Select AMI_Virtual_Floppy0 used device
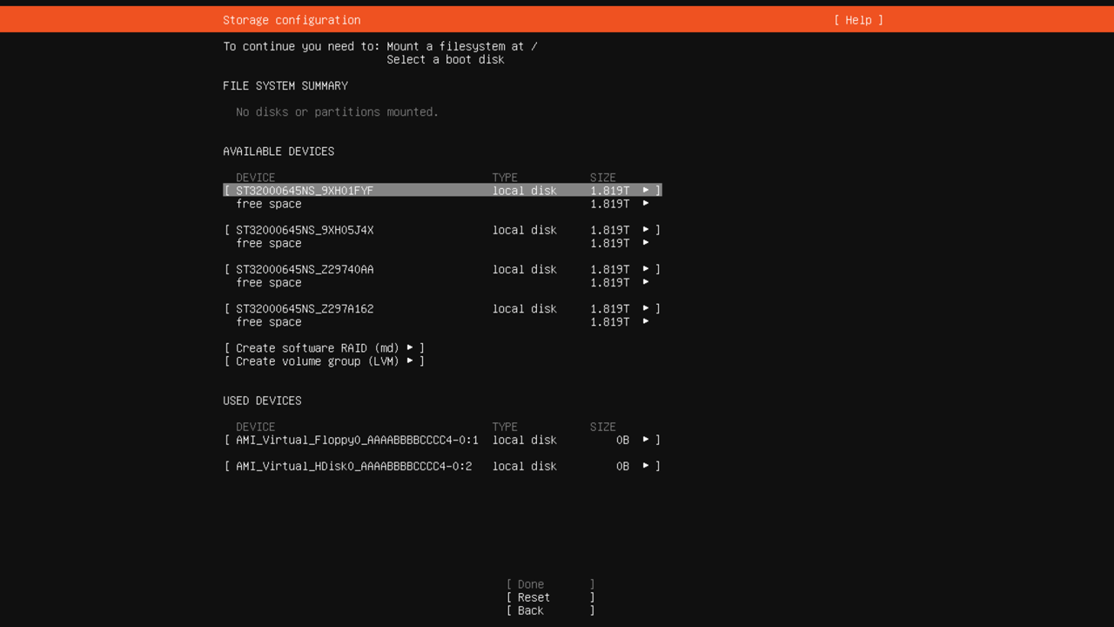This screenshot has width=1114, height=627. tap(357, 440)
